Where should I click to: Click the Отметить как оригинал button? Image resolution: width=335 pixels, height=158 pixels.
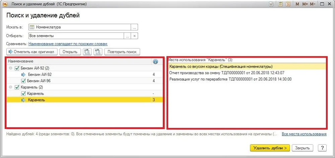point(32,52)
